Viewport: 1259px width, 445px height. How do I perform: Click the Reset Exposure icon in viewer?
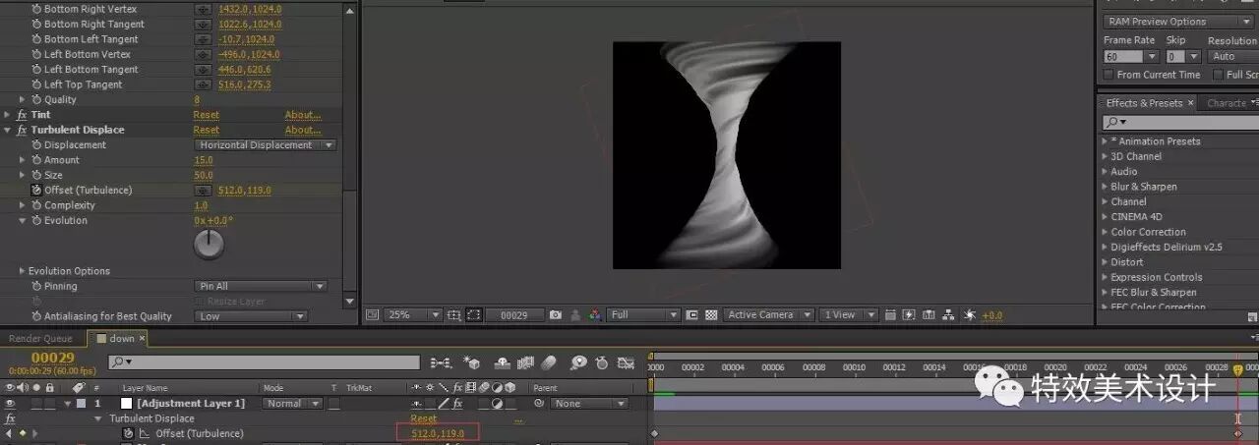click(x=968, y=315)
